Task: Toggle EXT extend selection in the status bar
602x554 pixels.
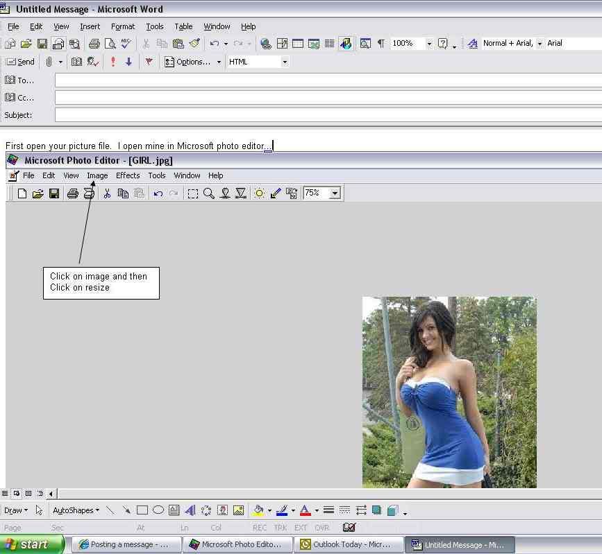Action: [x=301, y=528]
